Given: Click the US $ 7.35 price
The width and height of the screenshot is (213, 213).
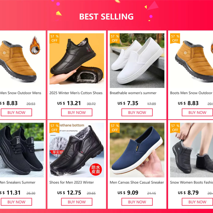Looking at the screenshot, I should [128, 103].
